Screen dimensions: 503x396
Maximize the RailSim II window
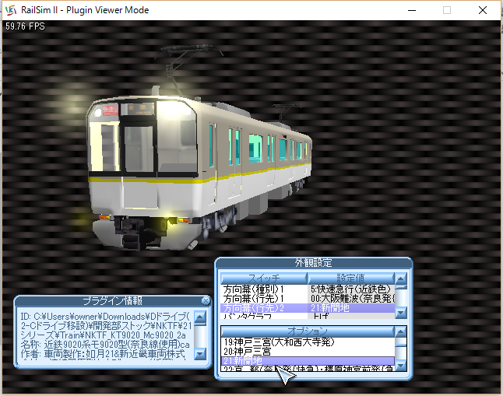446,10
